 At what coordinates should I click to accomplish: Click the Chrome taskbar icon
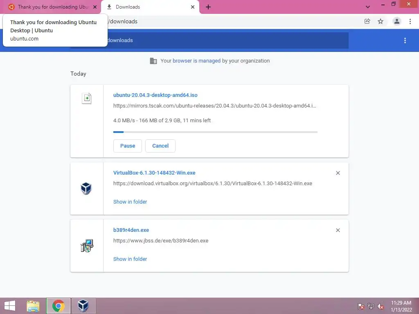[x=58, y=306]
